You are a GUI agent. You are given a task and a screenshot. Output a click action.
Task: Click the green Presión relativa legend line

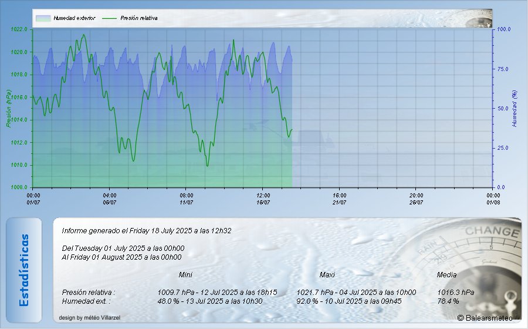(x=110, y=18)
